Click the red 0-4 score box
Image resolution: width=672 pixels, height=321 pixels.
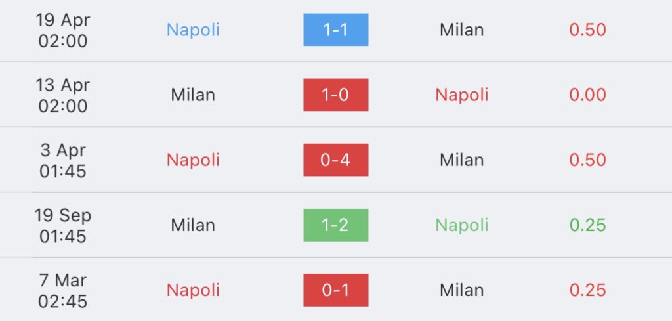(335, 160)
